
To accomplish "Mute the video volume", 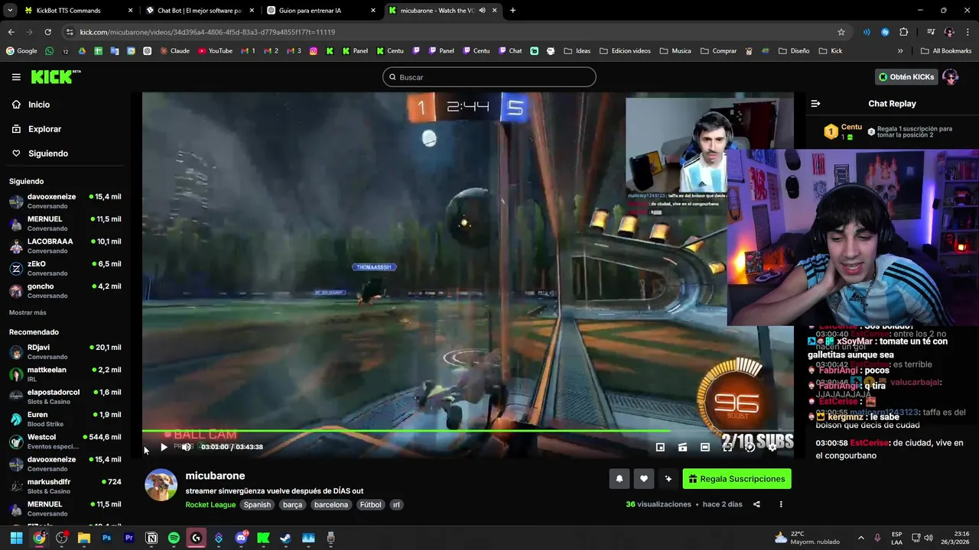I will click(186, 447).
